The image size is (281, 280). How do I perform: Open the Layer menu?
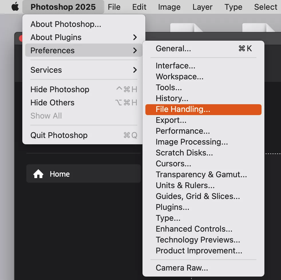click(202, 7)
